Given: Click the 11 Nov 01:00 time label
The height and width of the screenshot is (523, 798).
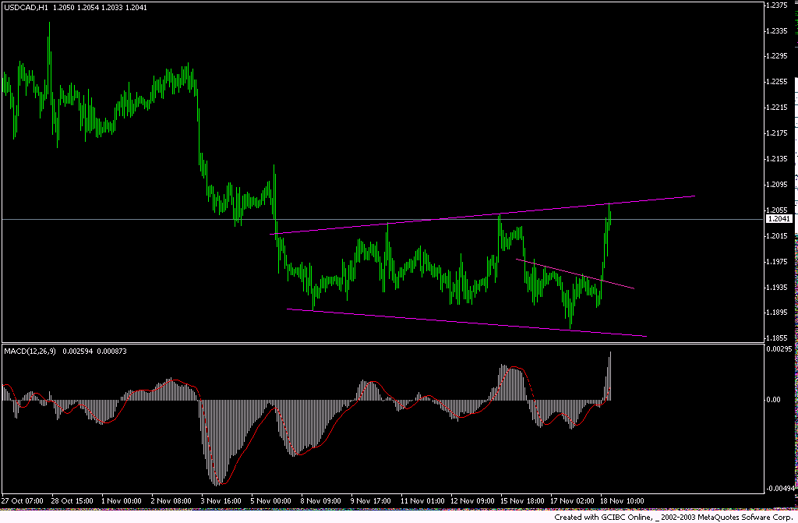Looking at the screenshot, I should click(422, 501).
